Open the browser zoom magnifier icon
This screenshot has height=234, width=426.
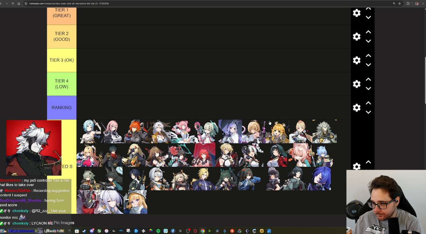pyautogui.click(x=394, y=4)
